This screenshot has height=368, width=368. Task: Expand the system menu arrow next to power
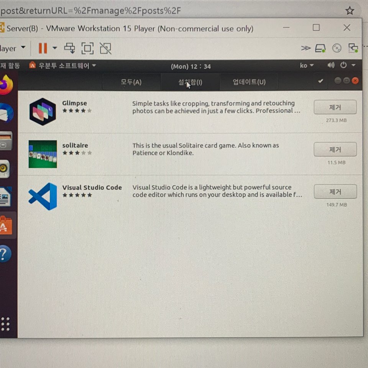(x=353, y=65)
